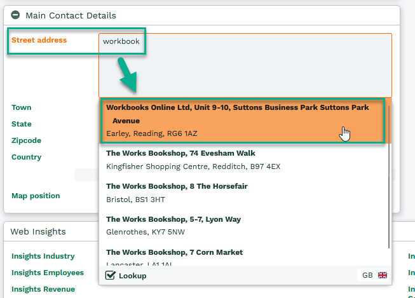This screenshot has width=415, height=298.
Task: Click the State field label
Action: [x=22, y=124]
